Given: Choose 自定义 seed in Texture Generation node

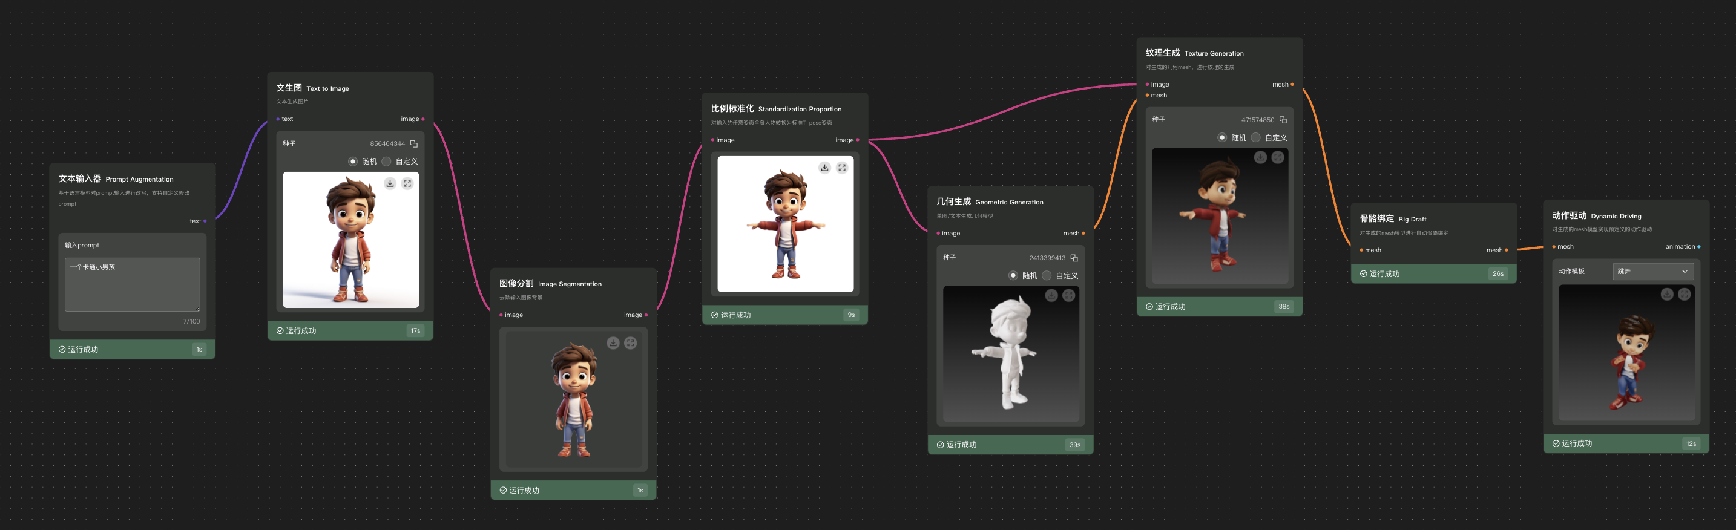Looking at the screenshot, I should (x=1256, y=137).
